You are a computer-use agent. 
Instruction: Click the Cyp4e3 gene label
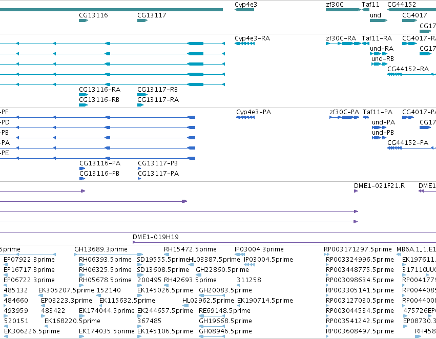point(246,5)
